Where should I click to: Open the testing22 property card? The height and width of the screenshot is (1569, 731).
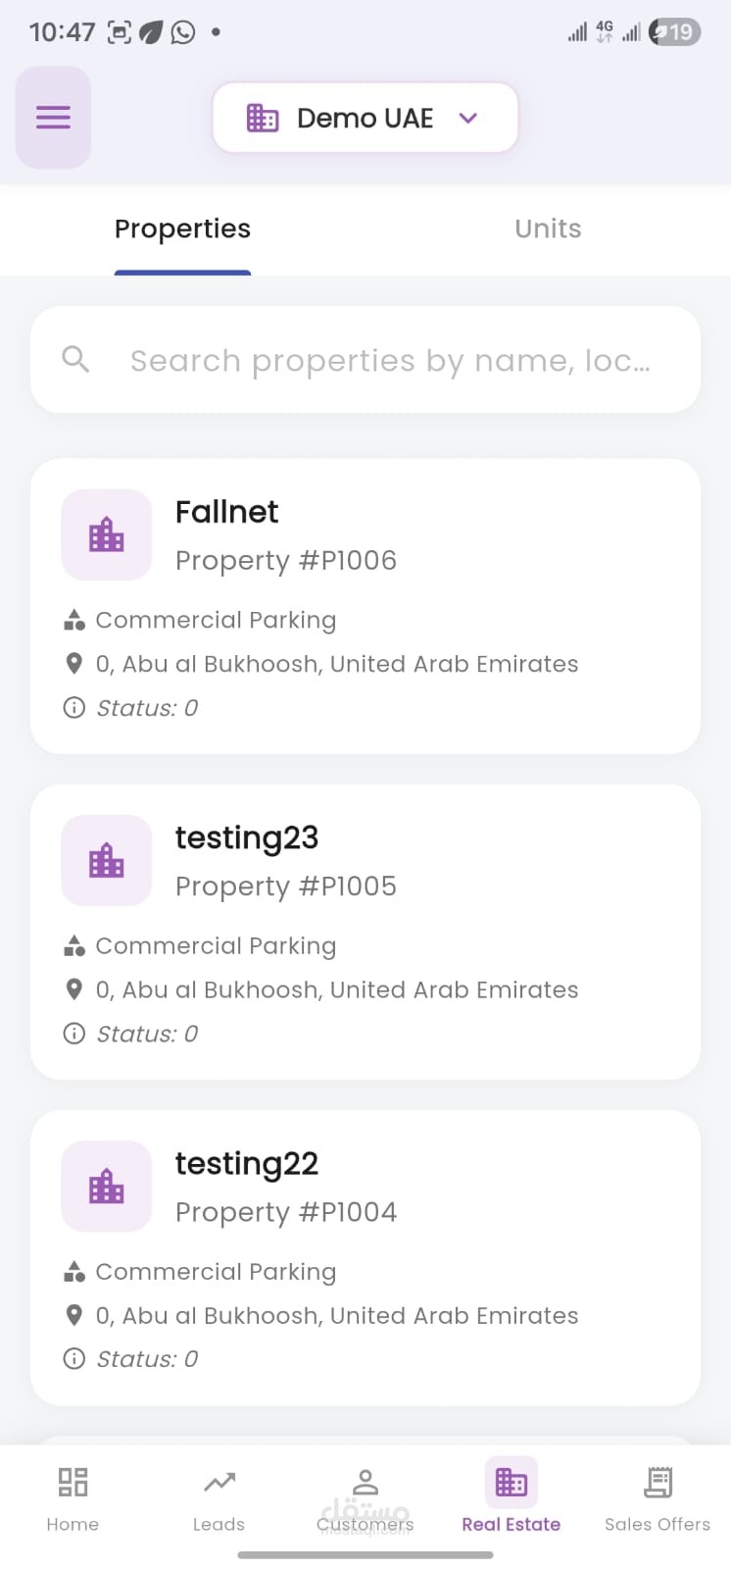365,1257
